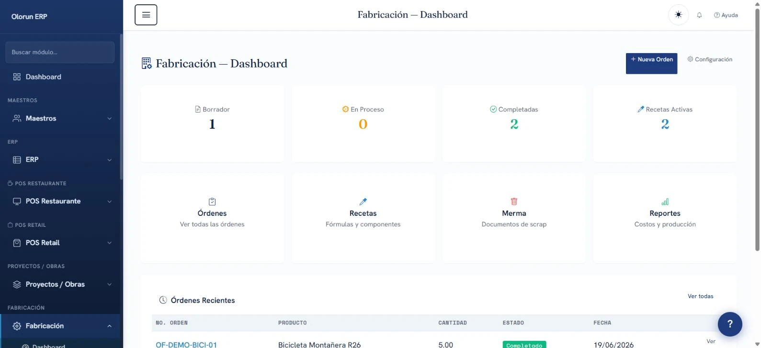Click the Completadas count 2

coord(514,124)
